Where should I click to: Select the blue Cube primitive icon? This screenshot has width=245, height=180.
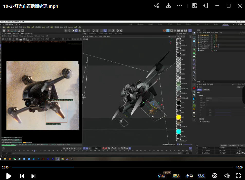[x=194, y=41]
